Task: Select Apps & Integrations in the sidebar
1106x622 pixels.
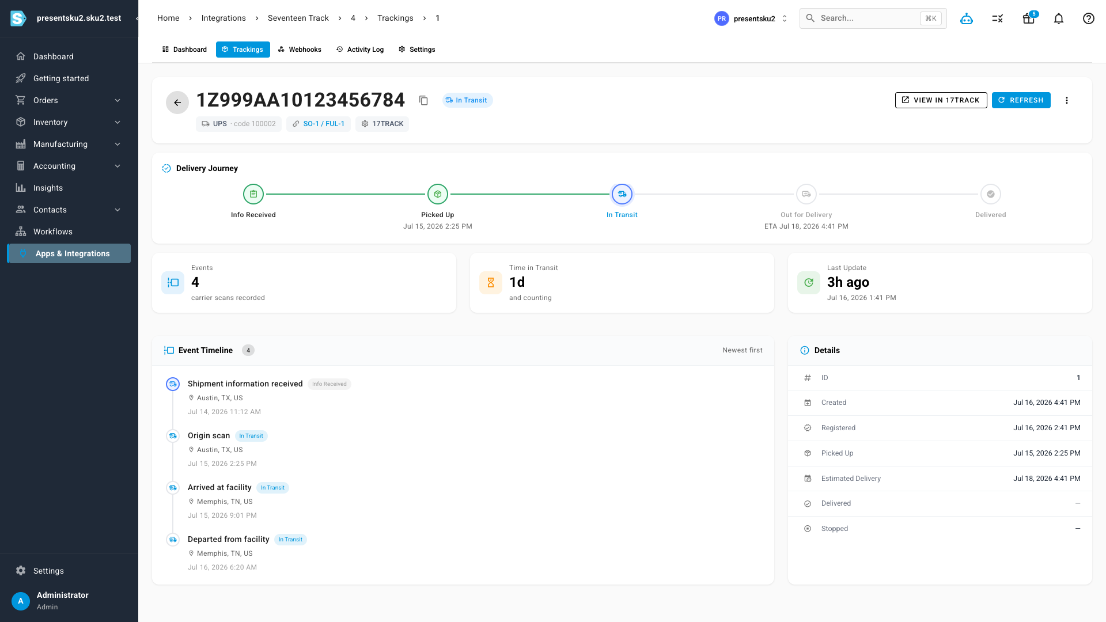Action: point(69,253)
